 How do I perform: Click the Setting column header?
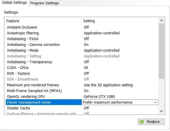pyautogui.click(x=89, y=21)
